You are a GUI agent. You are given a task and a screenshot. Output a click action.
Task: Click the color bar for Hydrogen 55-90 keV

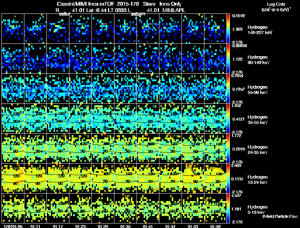228,89
